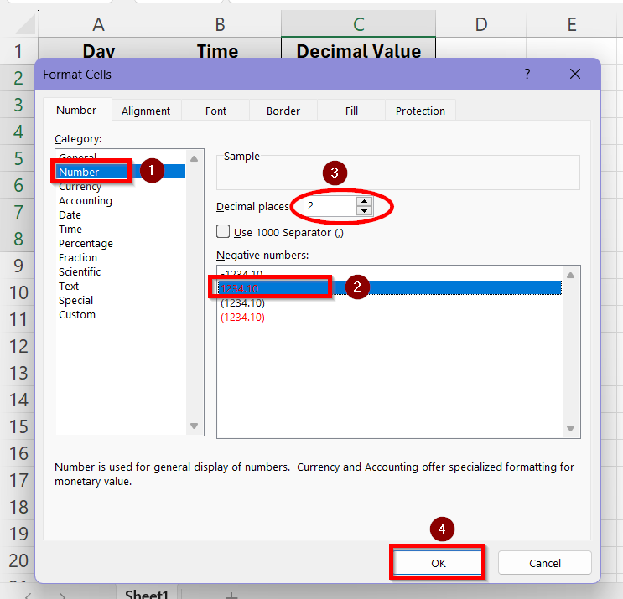Add a new sheet with plus icon
The width and height of the screenshot is (623, 599).
pyautogui.click(x=231, y=595)
